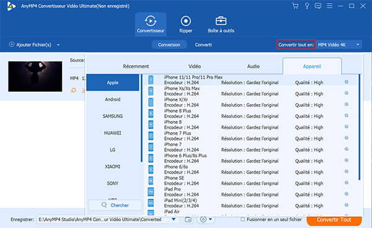
Task: Choose SONY device brand
Action: (113, 183)
